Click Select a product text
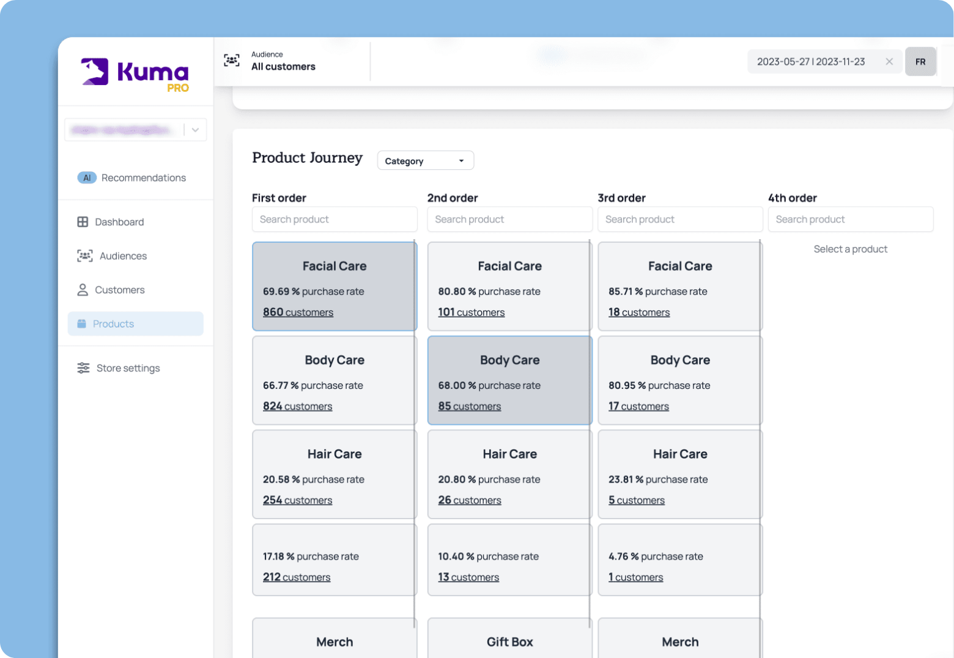The image size is (954, 658). pyautogui.click(x=851, y=249)
